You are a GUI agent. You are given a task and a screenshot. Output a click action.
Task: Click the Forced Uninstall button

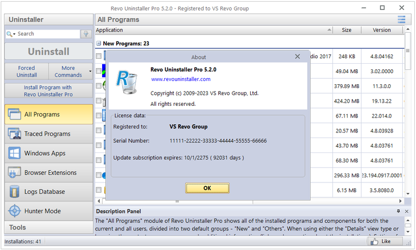(27, 72)
